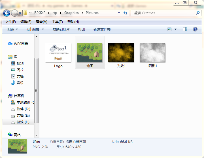204x158 pixels.
Task: Open the 编辑(E) menu
Action: tap(26, 22)
